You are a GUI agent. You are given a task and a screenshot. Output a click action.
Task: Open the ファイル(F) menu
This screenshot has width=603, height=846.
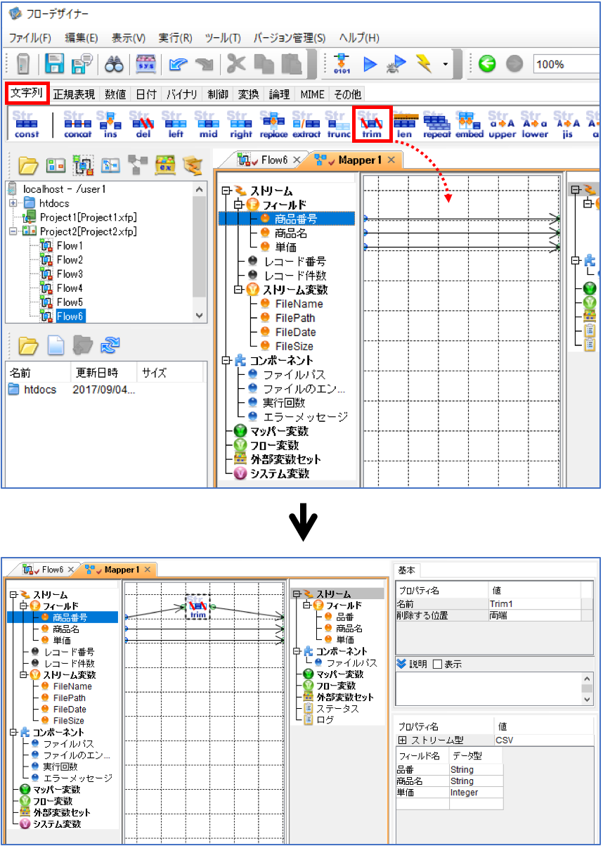point(30,38)
